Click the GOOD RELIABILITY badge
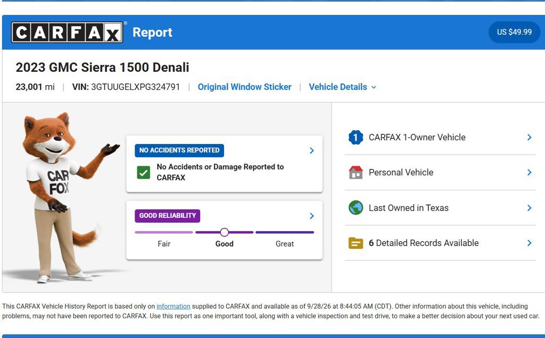 coord(168,215)
